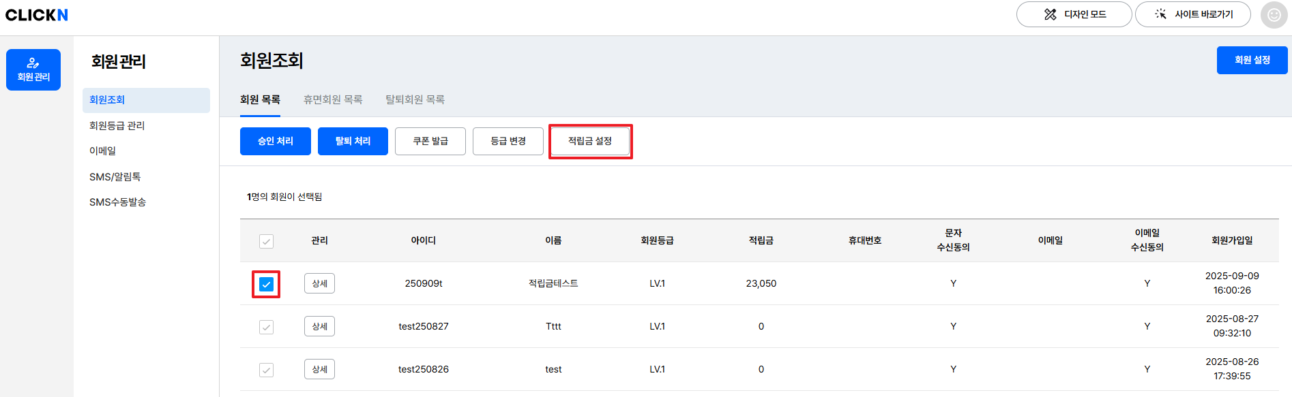Open the 회원 관리 sidebar icon
This screenshot has width=1292, height=397.
pos(33,69)
